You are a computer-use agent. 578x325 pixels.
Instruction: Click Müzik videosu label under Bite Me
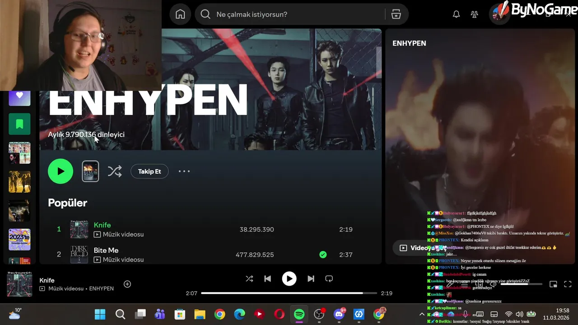click(x=123, y=260)
